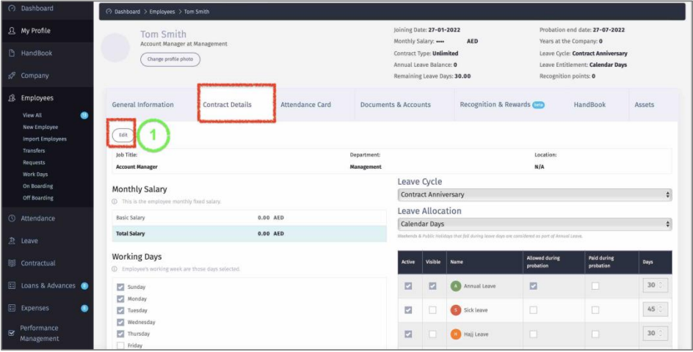Toggle Visible checkbox for Sick leave
This screenshot has width=693, height=352.
(x=432, y=310)
